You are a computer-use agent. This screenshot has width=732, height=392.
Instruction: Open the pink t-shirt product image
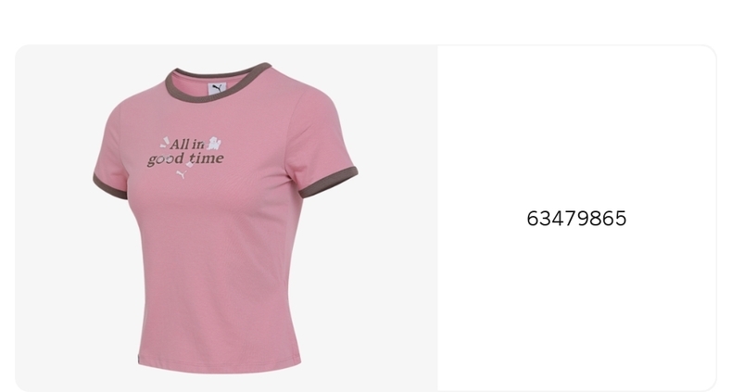pos(226,218)
